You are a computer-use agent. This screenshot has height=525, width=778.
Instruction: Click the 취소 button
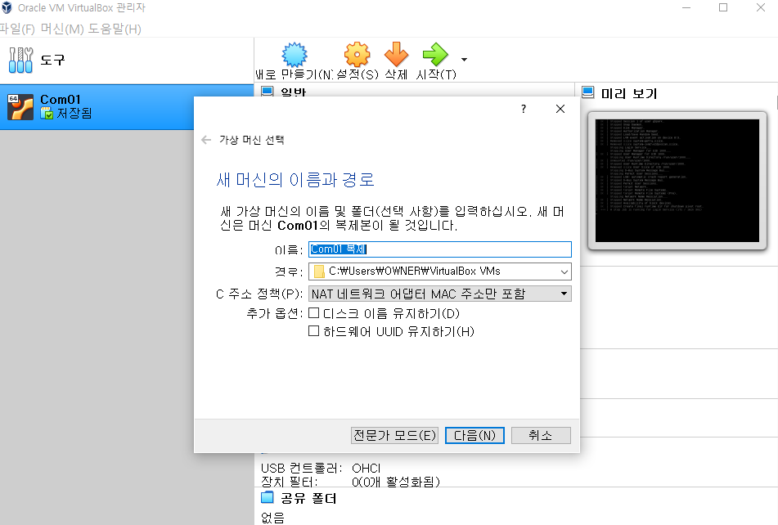tap(541, 435)
